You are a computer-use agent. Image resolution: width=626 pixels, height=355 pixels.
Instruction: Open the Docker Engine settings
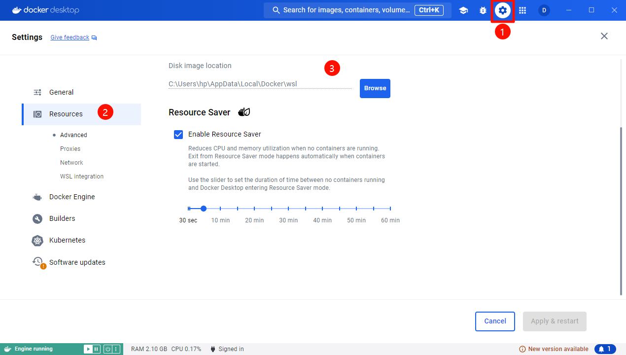point(81,197)
